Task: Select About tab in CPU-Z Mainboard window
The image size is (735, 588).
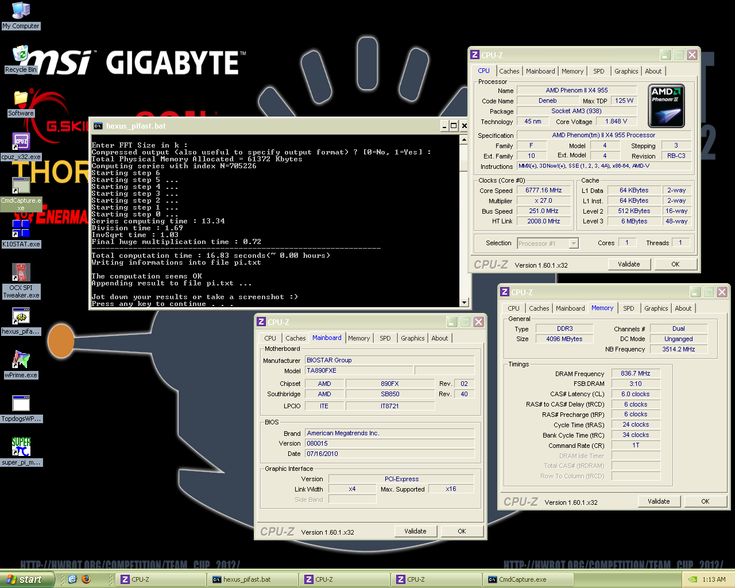Action: click(x=439, y=338)
